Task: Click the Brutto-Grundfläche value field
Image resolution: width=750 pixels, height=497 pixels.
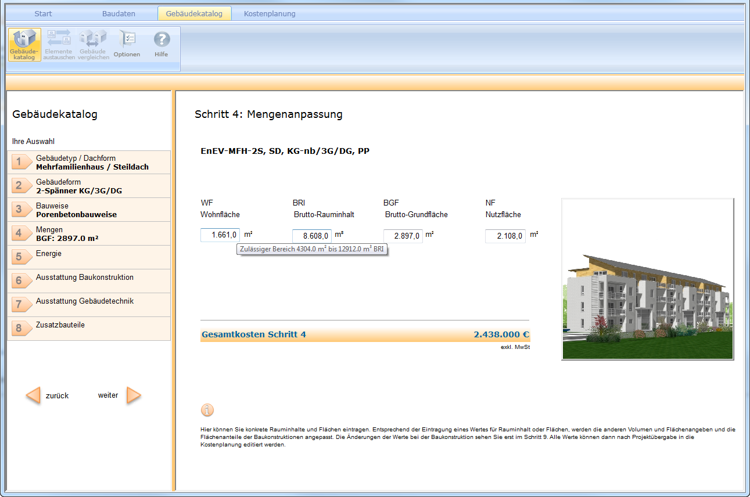Action: tap(403, 236)
